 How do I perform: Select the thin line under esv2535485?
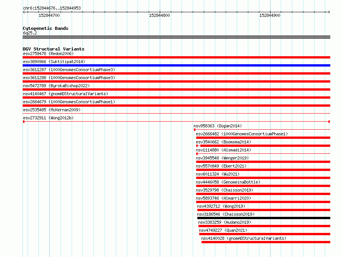[176, 113]
